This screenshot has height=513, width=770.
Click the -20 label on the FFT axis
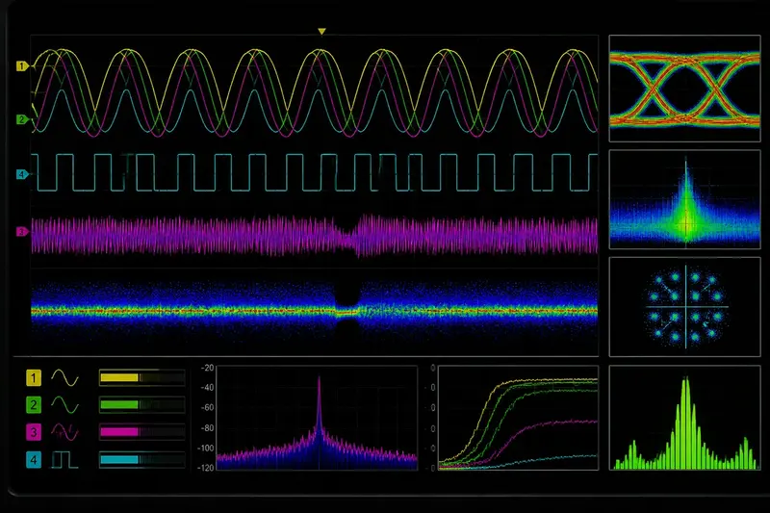click(x=208, y=368)
